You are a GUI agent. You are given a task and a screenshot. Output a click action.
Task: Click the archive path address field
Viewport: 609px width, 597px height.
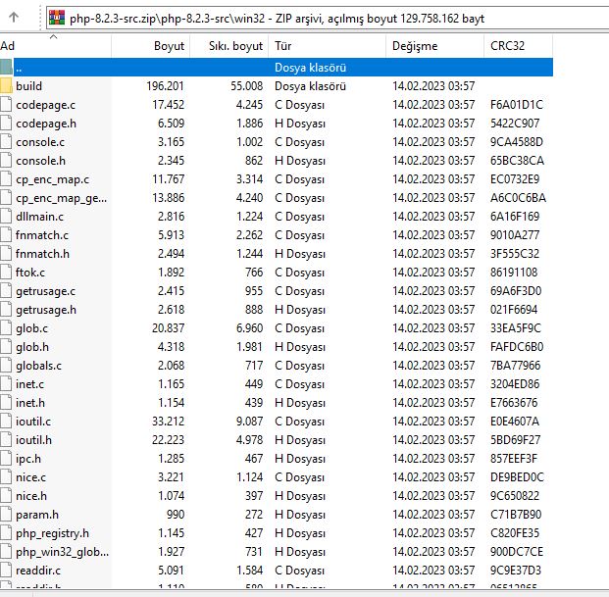point(328,18)
